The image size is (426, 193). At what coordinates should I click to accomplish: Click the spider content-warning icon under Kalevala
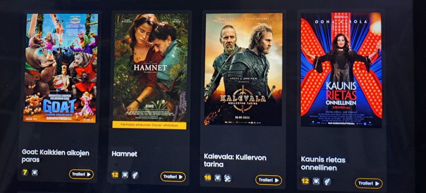click(218, 178)
